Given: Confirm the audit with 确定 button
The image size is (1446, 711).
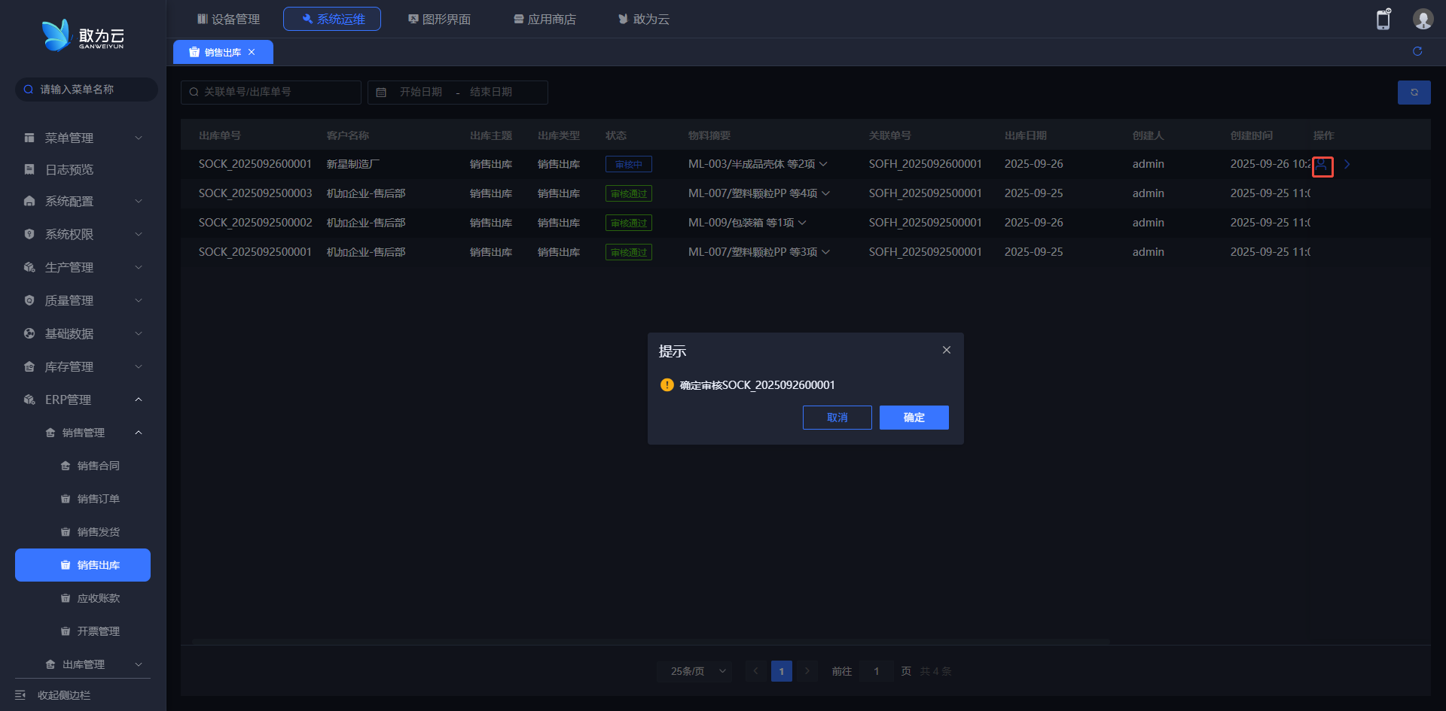Looking at the screenshot, I should click(914, 418).
